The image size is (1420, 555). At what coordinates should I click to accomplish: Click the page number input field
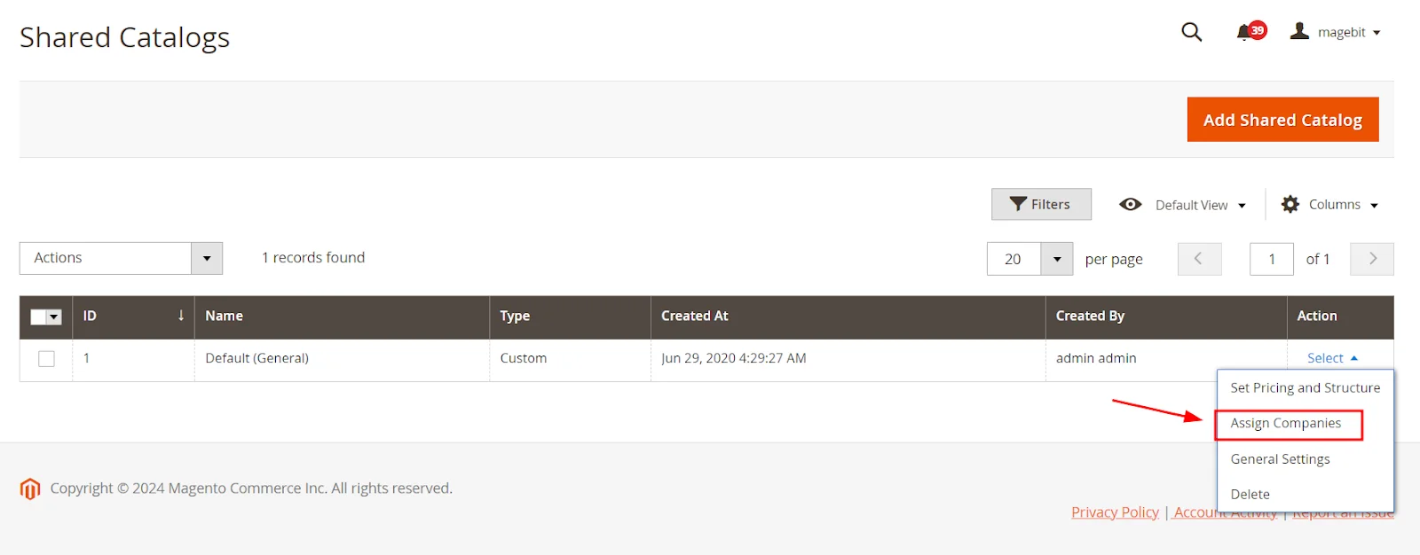tap(1271, 259)
